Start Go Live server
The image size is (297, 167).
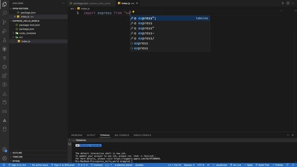point(235,165)
